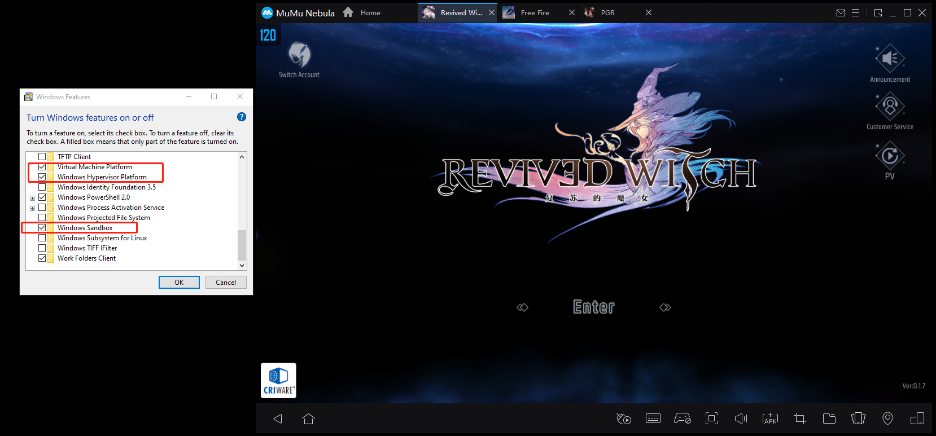The height and width of the screenshot is (436, 936).
Task: Enable Windows Subsystem for Linux checkbox
Action: pos(42,238)
